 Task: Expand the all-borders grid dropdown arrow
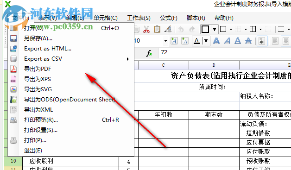click(260, 29)
